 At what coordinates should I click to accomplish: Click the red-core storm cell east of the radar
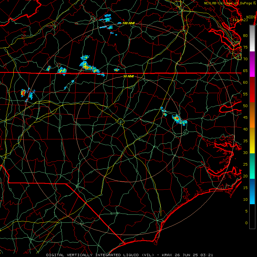pyautogui.click(x=177, y=118)
